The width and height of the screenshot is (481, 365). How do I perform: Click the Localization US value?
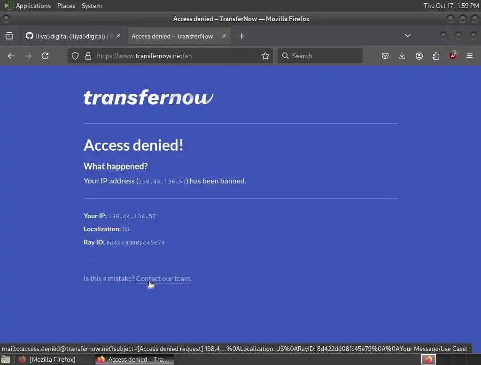coord(126,229)
